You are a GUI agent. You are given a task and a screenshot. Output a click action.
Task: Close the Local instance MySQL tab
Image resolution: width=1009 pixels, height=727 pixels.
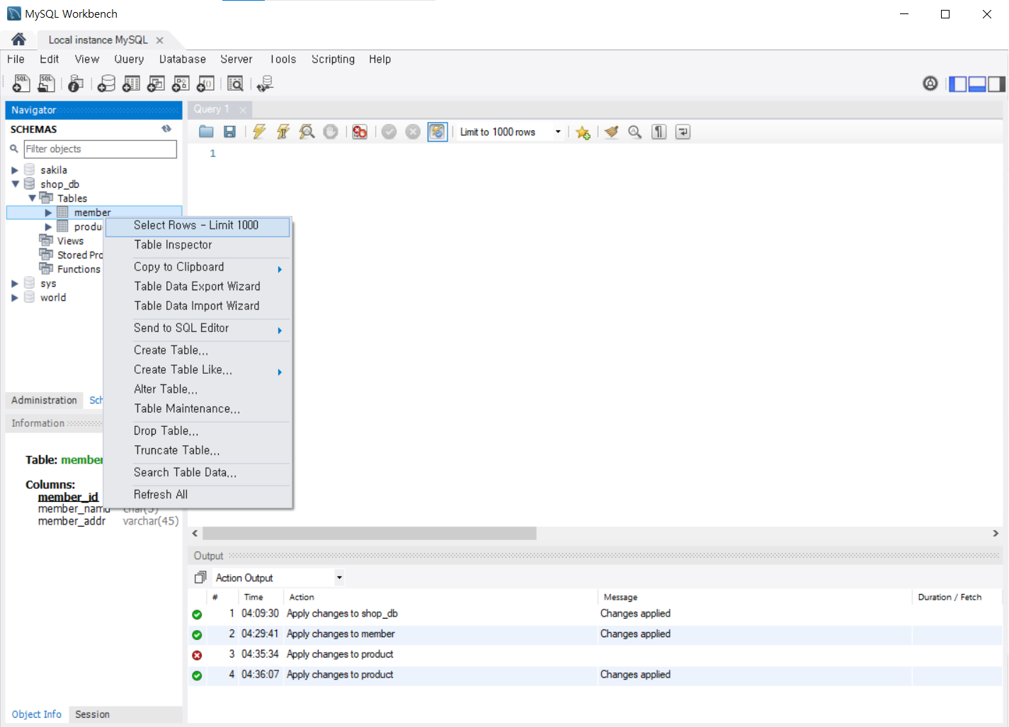click(x=160, y=40)
